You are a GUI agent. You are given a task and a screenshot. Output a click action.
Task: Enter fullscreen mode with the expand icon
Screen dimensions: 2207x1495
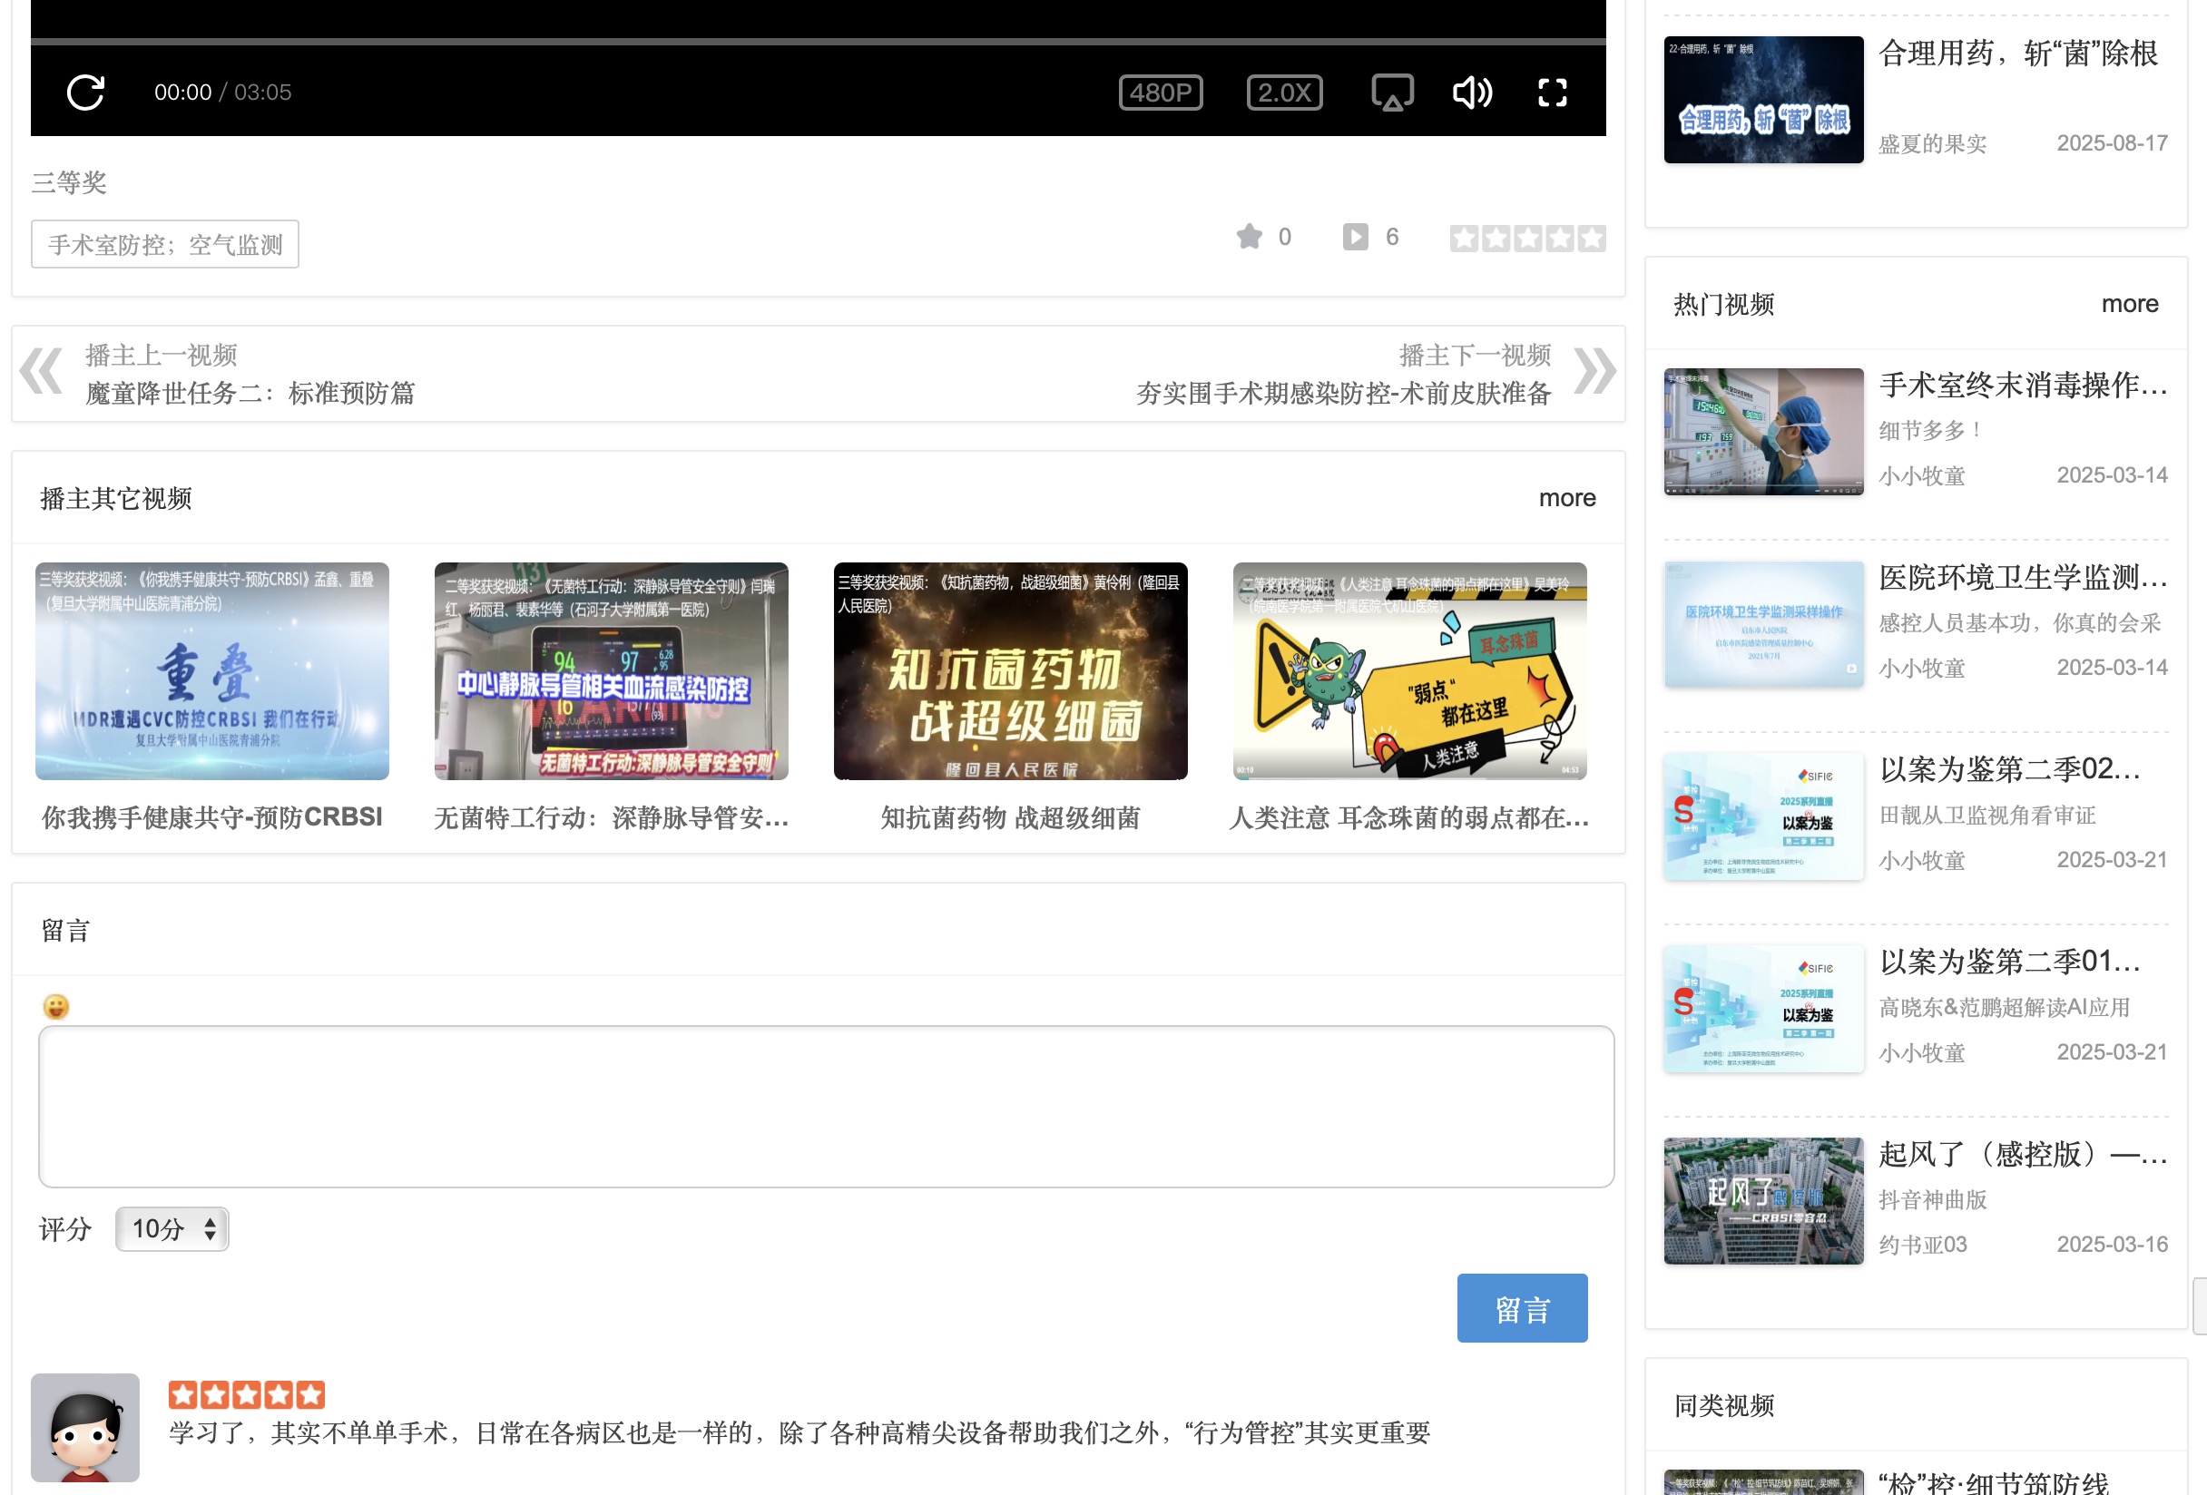[1552, 92]
